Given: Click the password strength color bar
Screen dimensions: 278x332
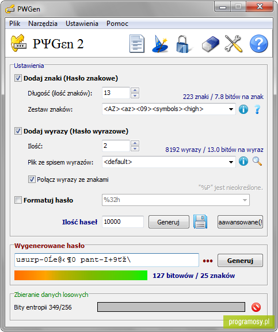Looking at the screenshot, I should pyautogui.click(x=81, y=275).
